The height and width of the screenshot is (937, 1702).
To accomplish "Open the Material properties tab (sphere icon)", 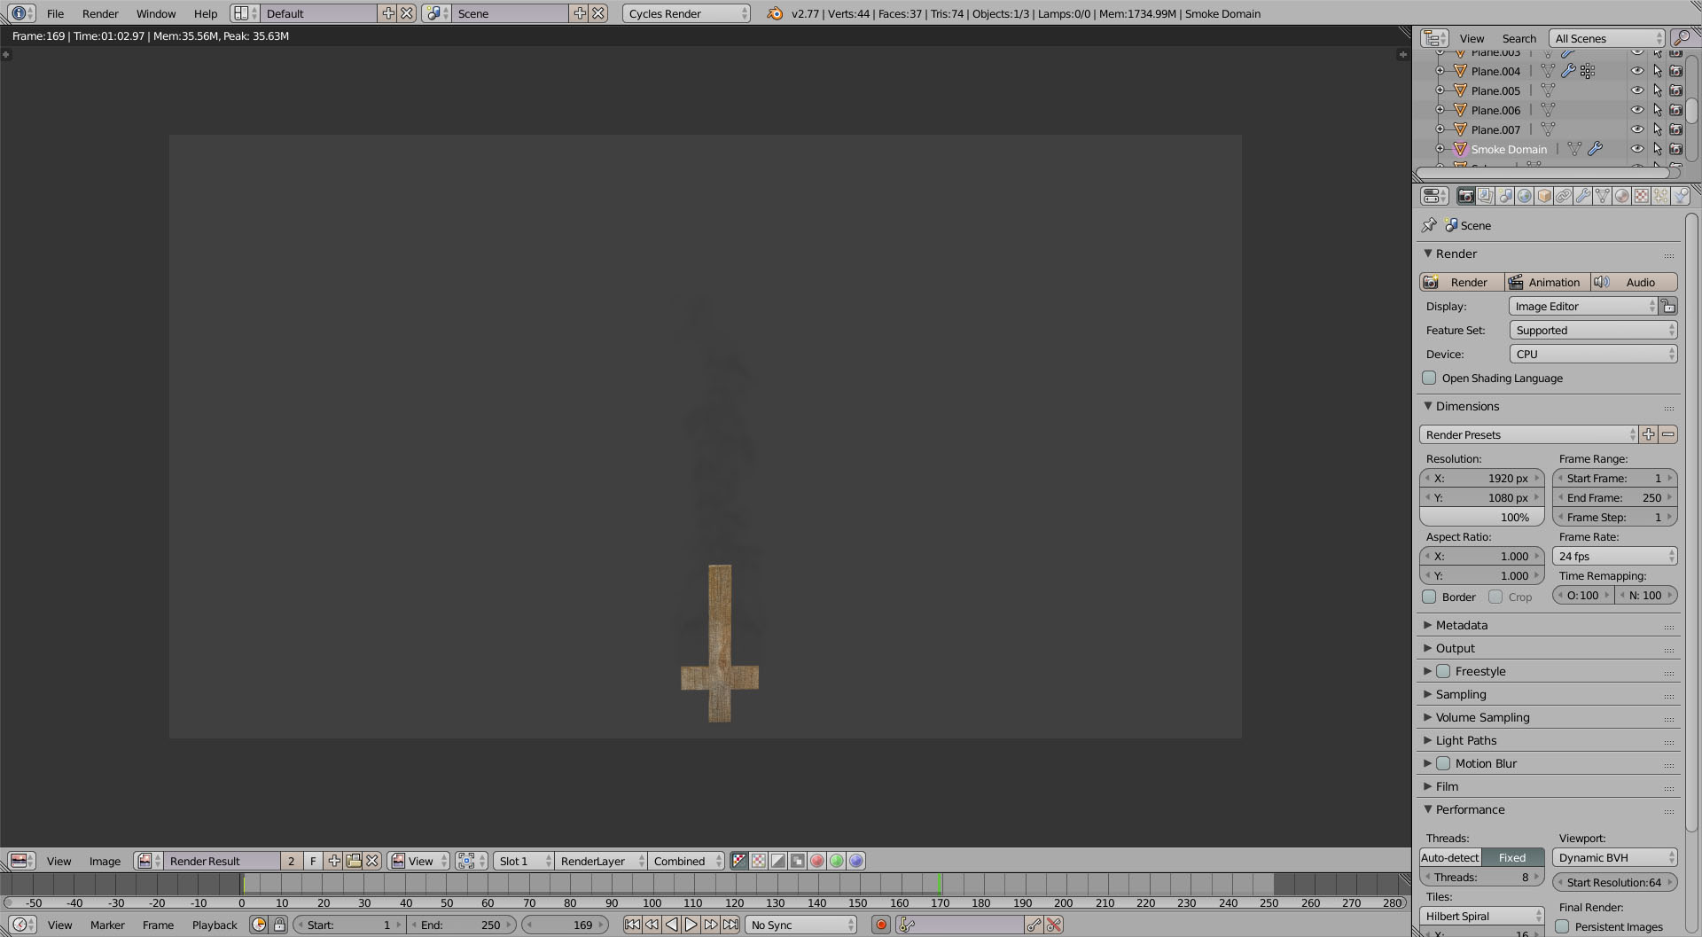I will pyautogui.click(x=1622, y=196).
